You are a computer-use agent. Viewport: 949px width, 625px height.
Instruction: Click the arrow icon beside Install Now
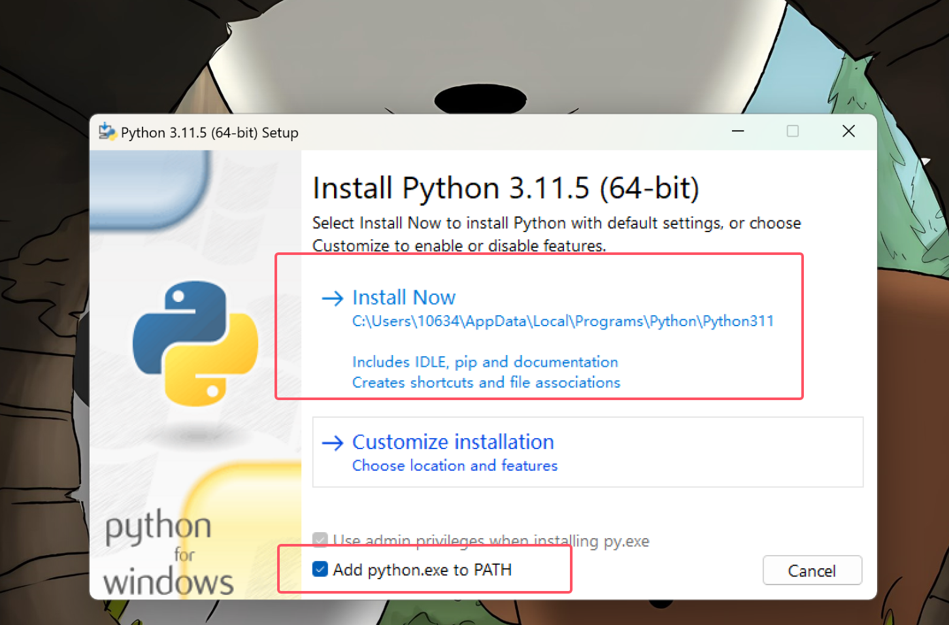[333, 299]
